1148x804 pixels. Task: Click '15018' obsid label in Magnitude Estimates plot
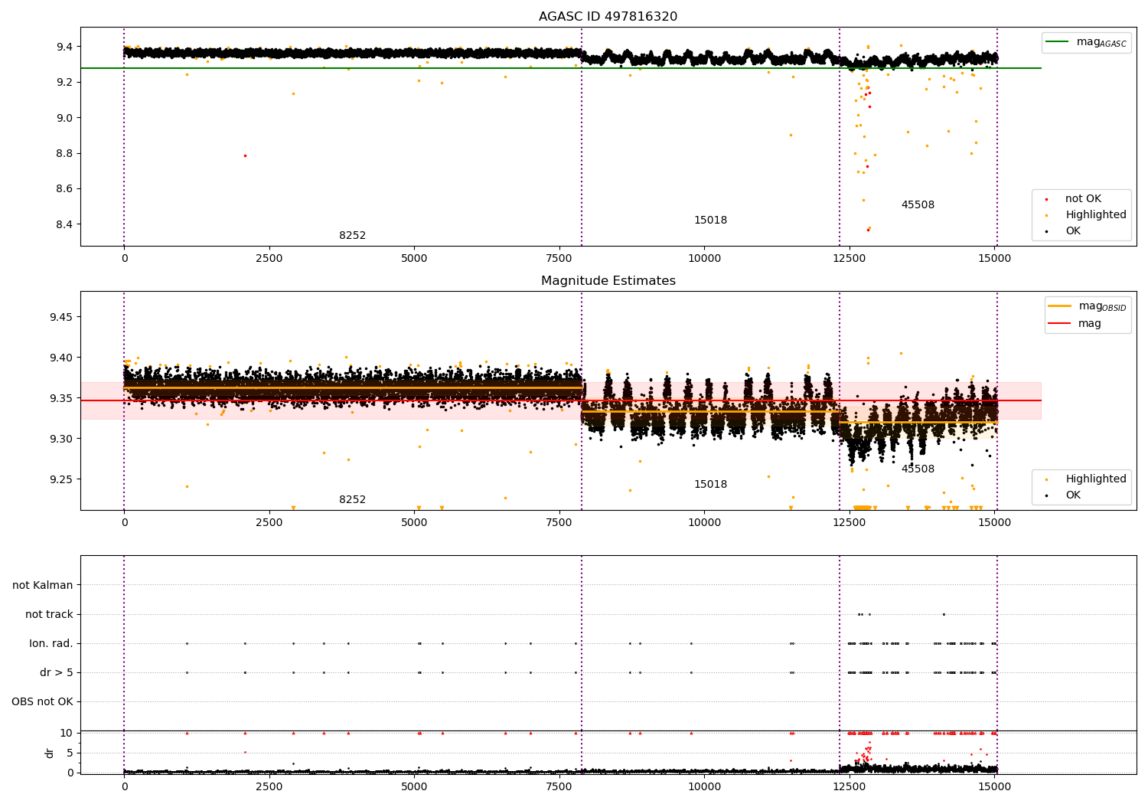point(710,485)
